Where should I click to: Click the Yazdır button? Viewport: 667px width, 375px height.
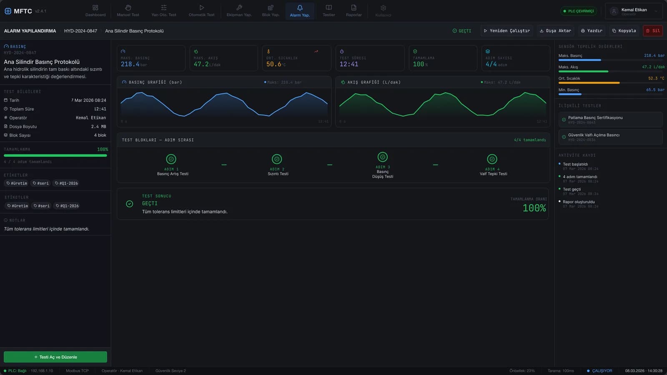(592, 31)
